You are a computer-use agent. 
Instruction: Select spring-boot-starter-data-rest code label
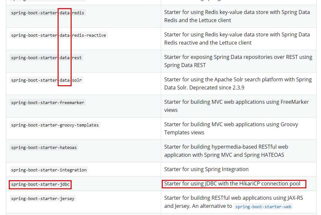point(46,58)
